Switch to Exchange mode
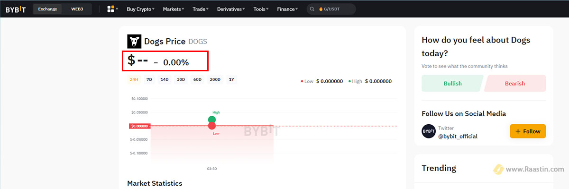 47,9
